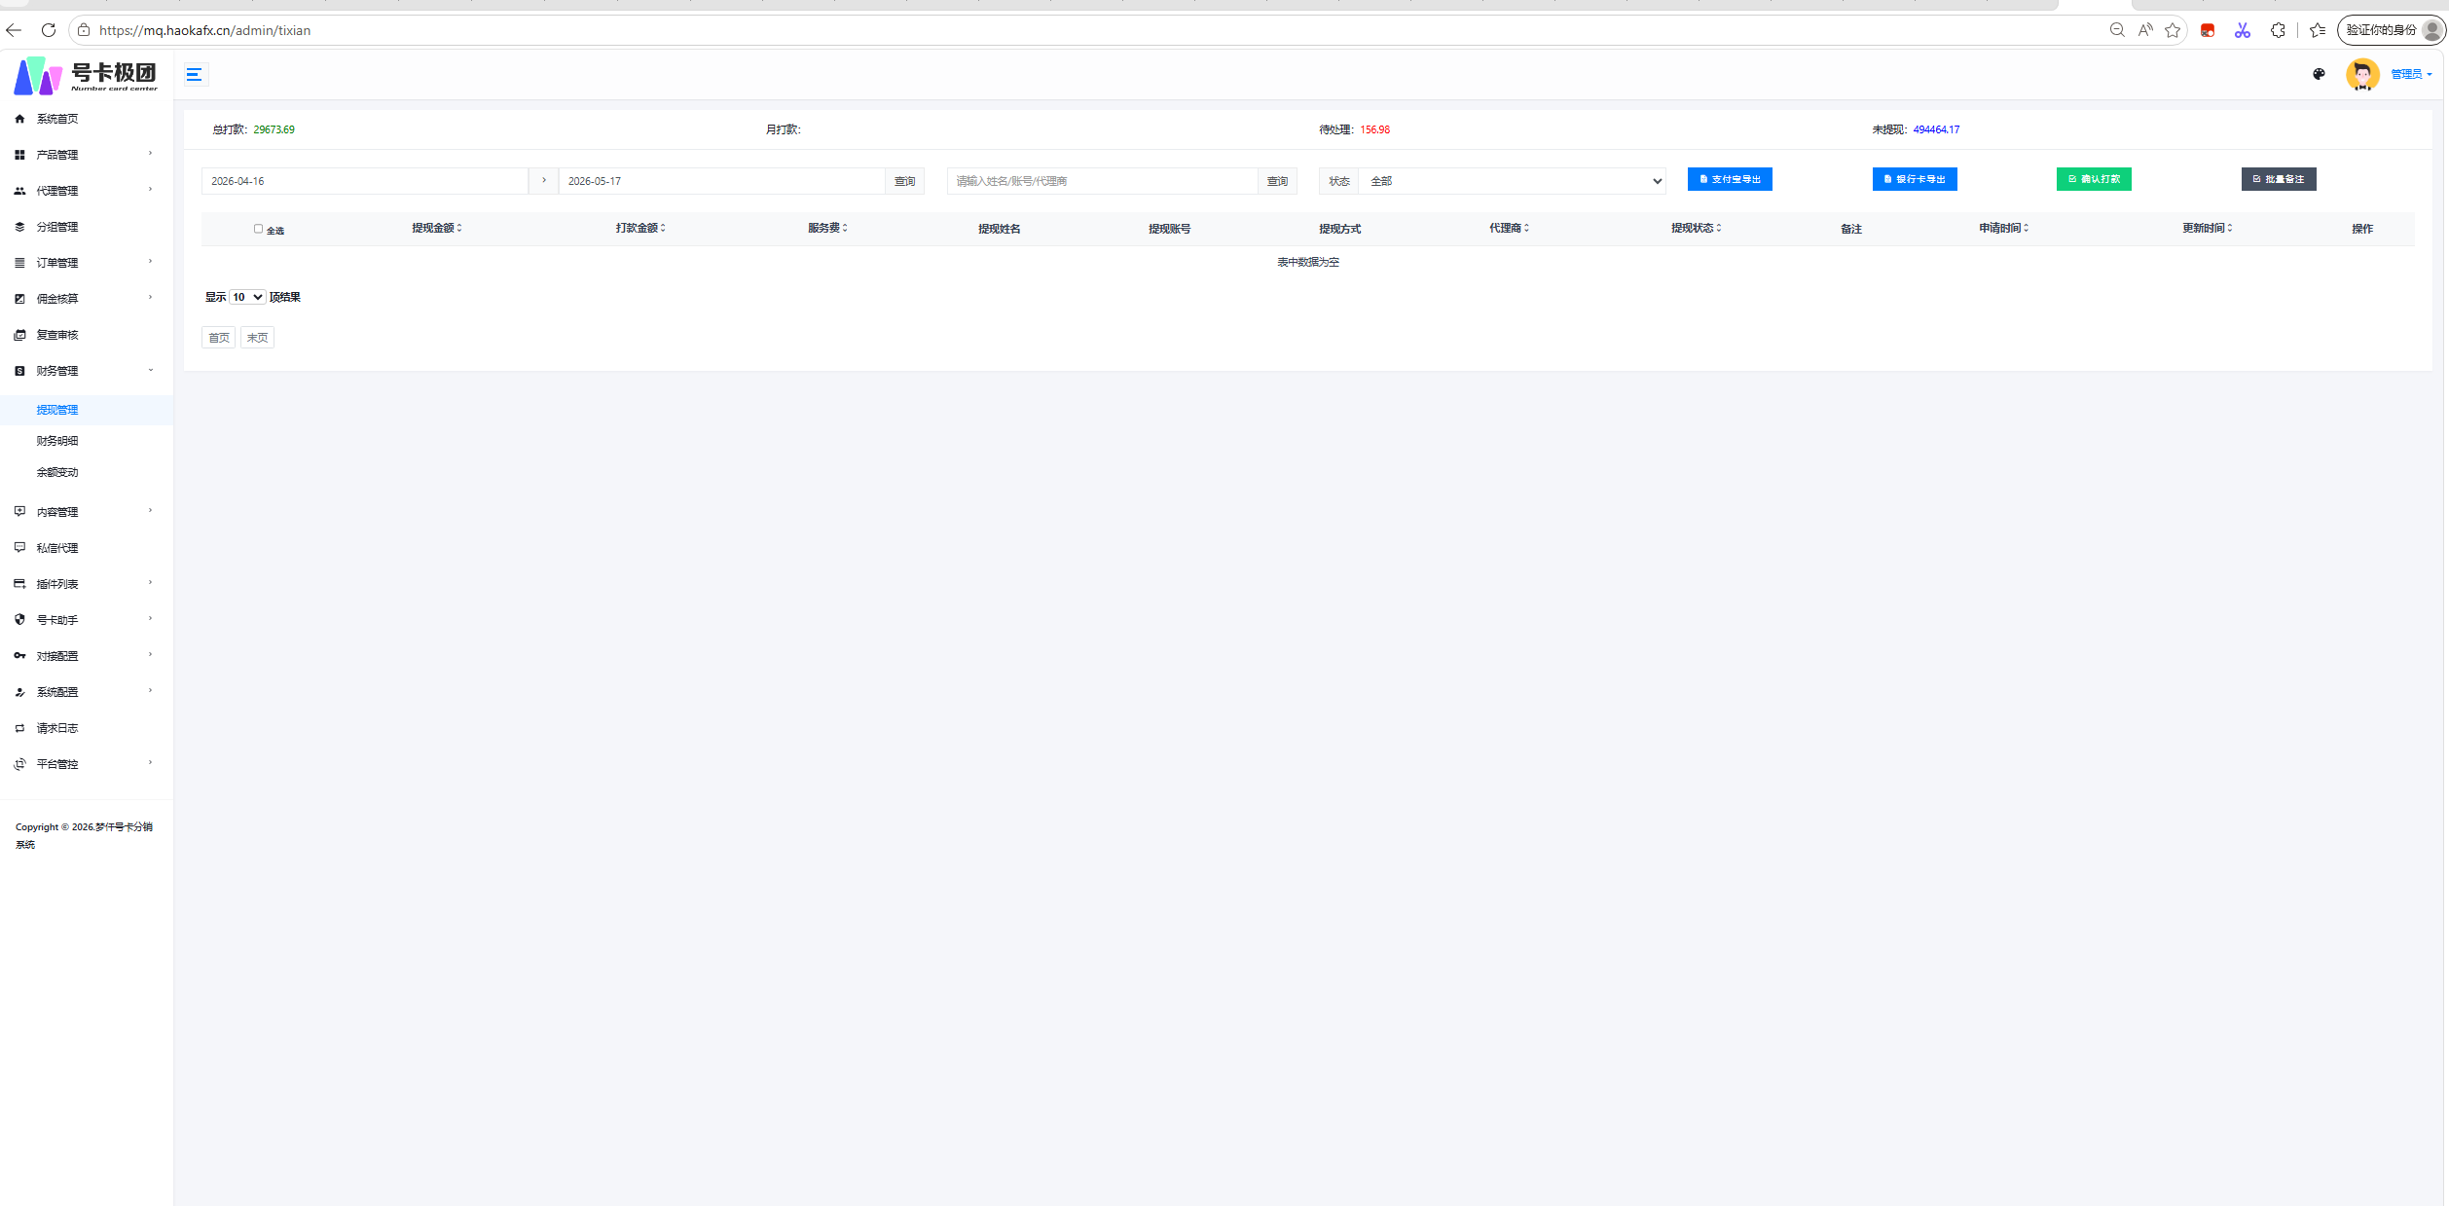2449x1206 pixels.
Task: Click the browser zoom magnifier icon
Action: (x=2117, y=30)
